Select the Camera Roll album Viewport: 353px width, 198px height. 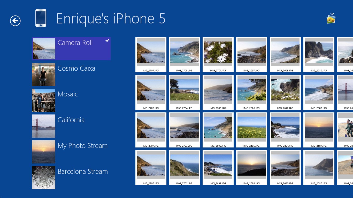pos(71,49)
